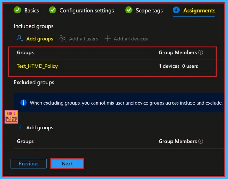The width and height of the screenshot is (228, 179).
Task: Proceed with the Next button
Action: point(67,163)
